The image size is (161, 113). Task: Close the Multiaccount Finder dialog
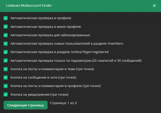[x=154, y=6]
